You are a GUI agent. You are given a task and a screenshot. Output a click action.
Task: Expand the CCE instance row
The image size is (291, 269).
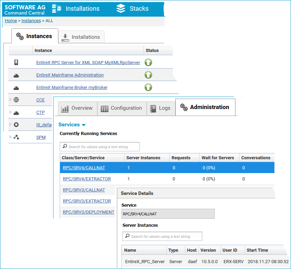(10, 100)
